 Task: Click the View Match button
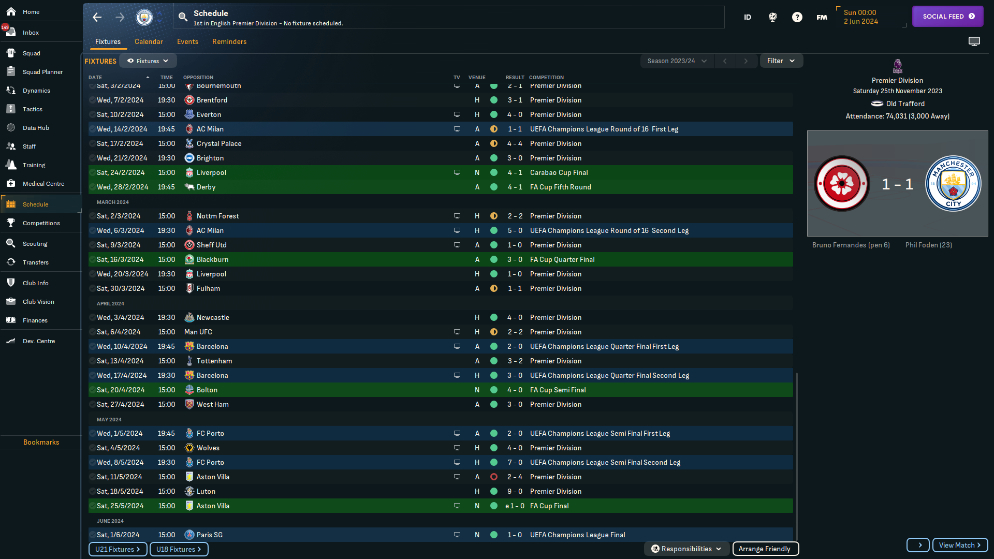pyautogui.click(x=959, y=545)
